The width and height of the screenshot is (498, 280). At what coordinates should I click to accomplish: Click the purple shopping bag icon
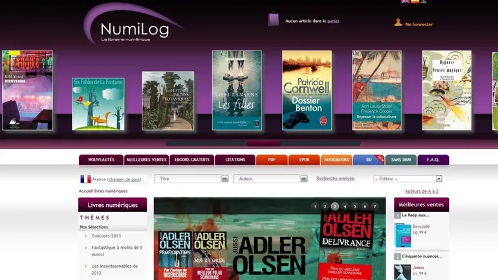(x=274, y=19)
